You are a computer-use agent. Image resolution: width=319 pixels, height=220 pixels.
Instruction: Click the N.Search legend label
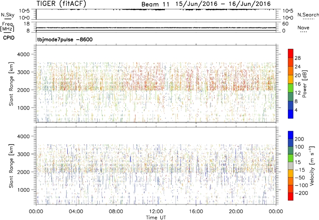click(x=308, y=15)
